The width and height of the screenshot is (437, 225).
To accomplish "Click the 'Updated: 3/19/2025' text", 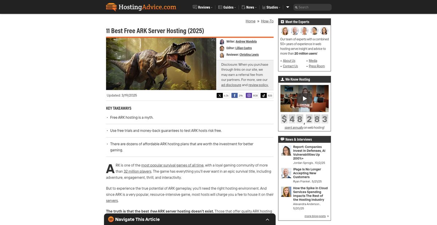I will (122, 95).
